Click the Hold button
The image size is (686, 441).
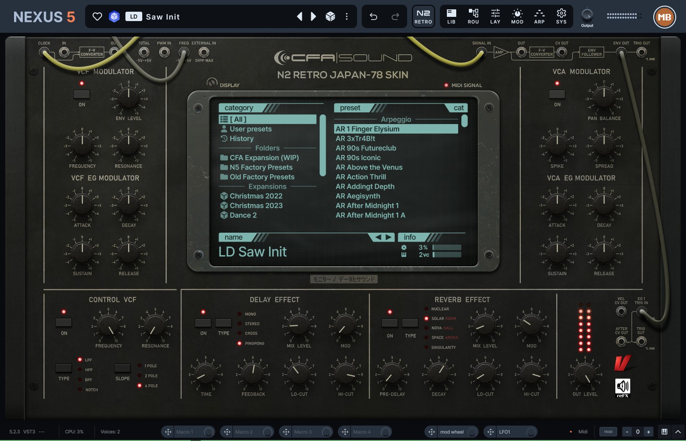point(608,432)
